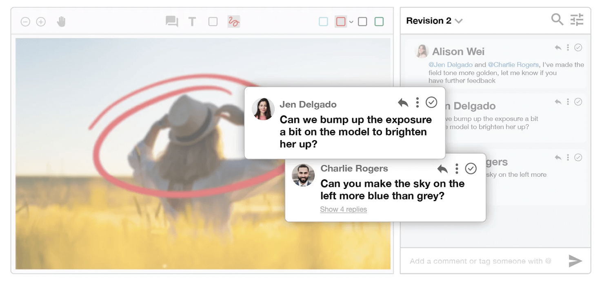Viewport: 604px width, 281px height.
Task: Select the freehand drawing tool
Action: 233,22
